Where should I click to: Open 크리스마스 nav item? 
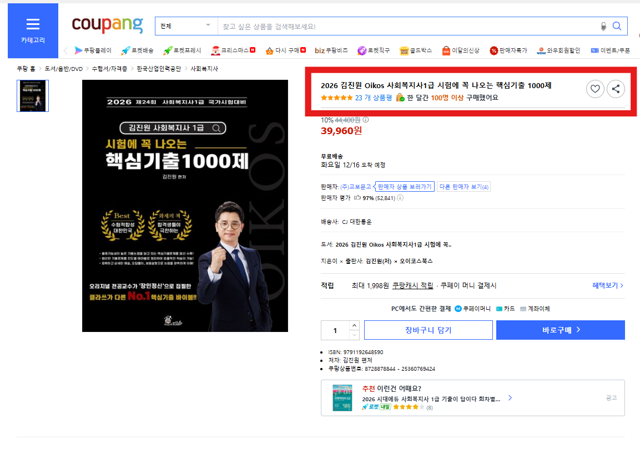point(233,50)
